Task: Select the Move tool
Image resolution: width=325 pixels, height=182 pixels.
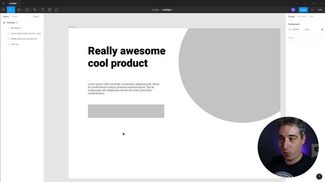Action: click(10, 10)
